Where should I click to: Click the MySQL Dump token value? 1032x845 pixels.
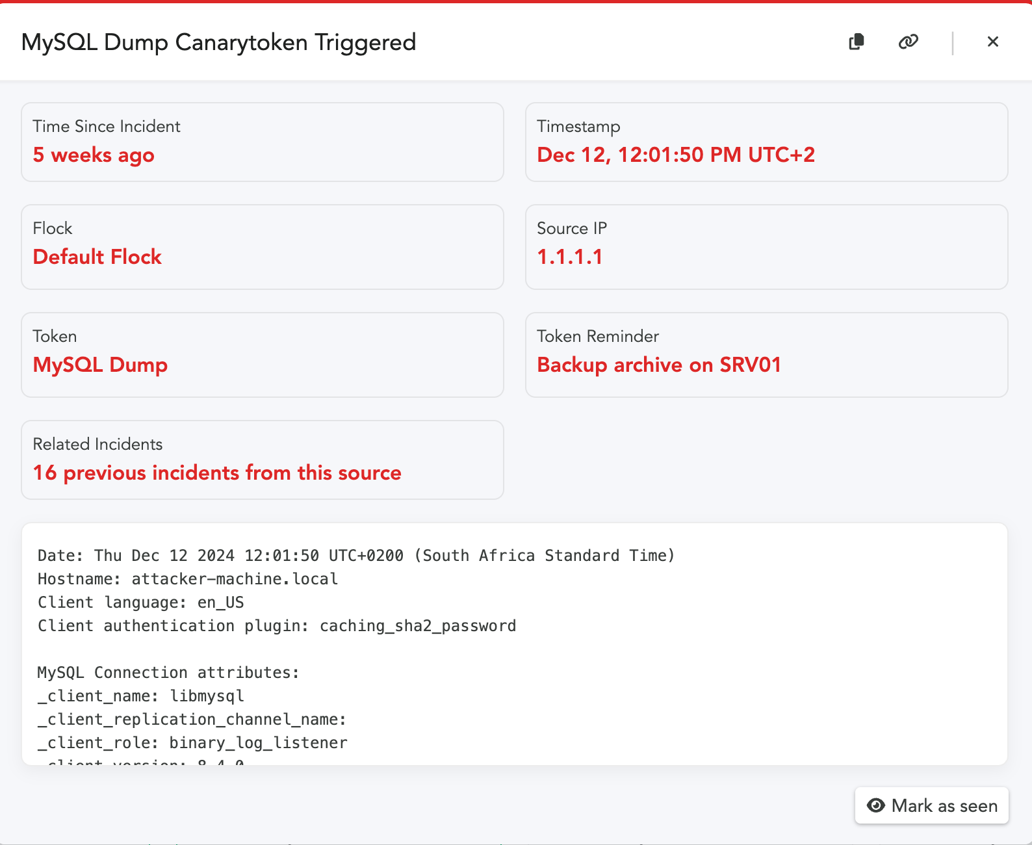[100, 365]
